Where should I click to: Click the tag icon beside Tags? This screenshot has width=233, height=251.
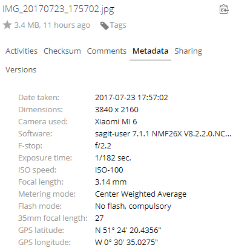[105, 26]
